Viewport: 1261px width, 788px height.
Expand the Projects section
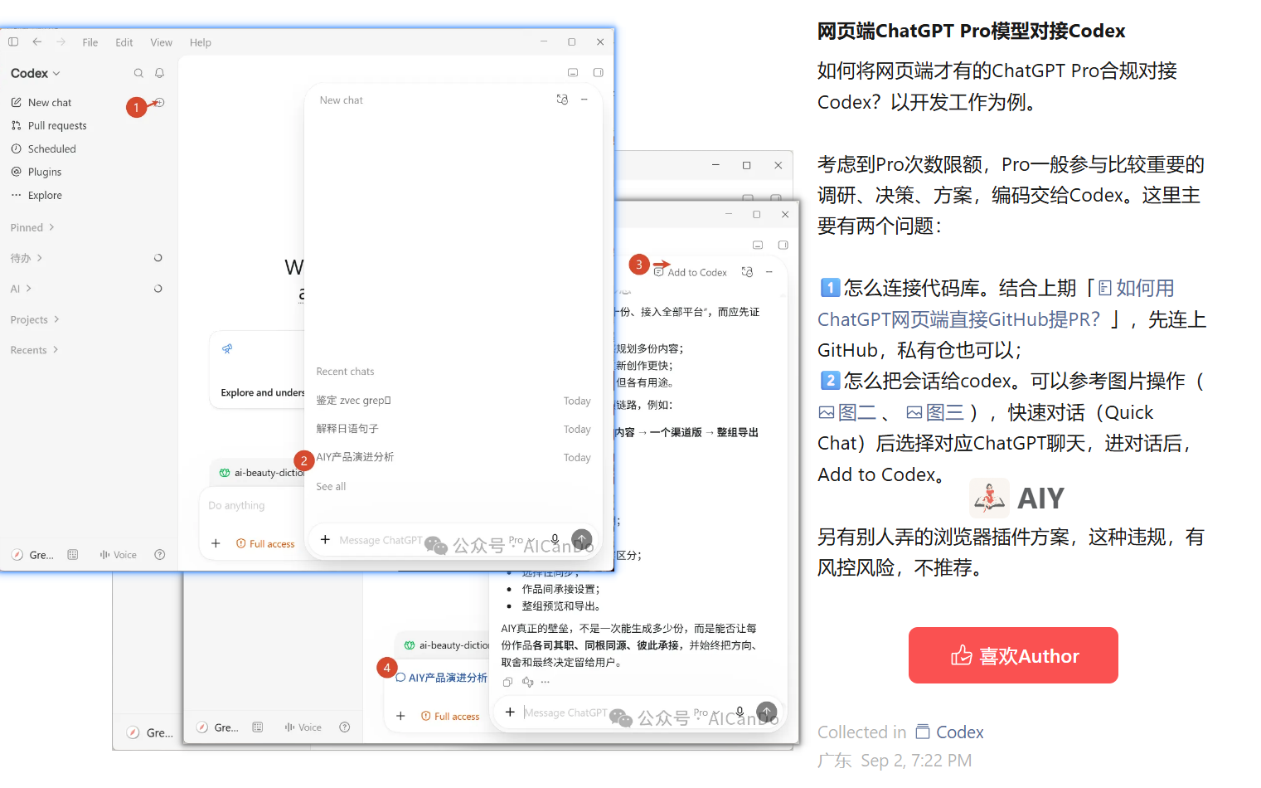pyautogui.click(x=35, y=319)
